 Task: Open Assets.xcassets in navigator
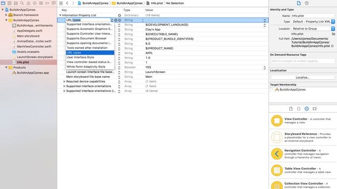coord(28,51)
